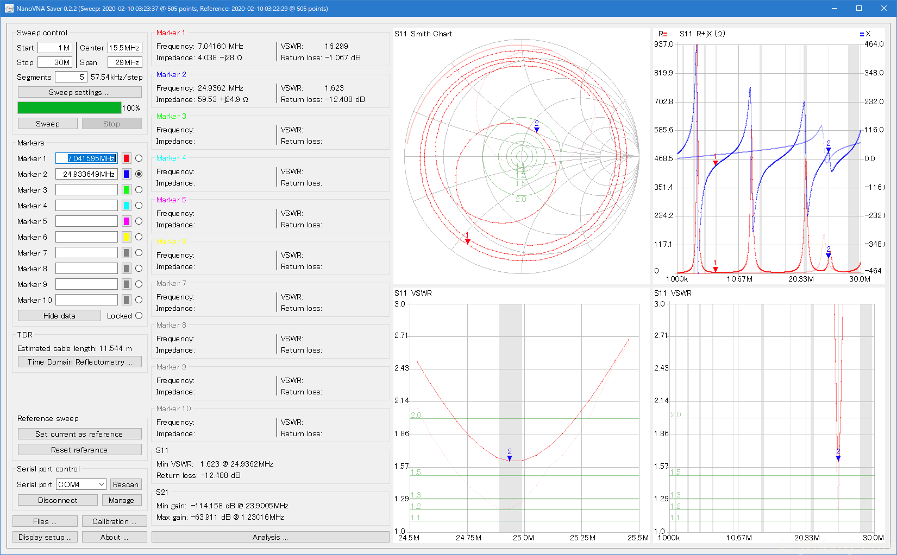This screenshot has height=555, width=897.
Task: Expand the Serial port COM4 dropdown
Action: pos(81,484)
